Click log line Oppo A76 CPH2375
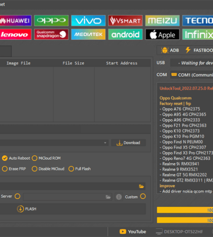 pyautogui.click(x=180, y=109)
